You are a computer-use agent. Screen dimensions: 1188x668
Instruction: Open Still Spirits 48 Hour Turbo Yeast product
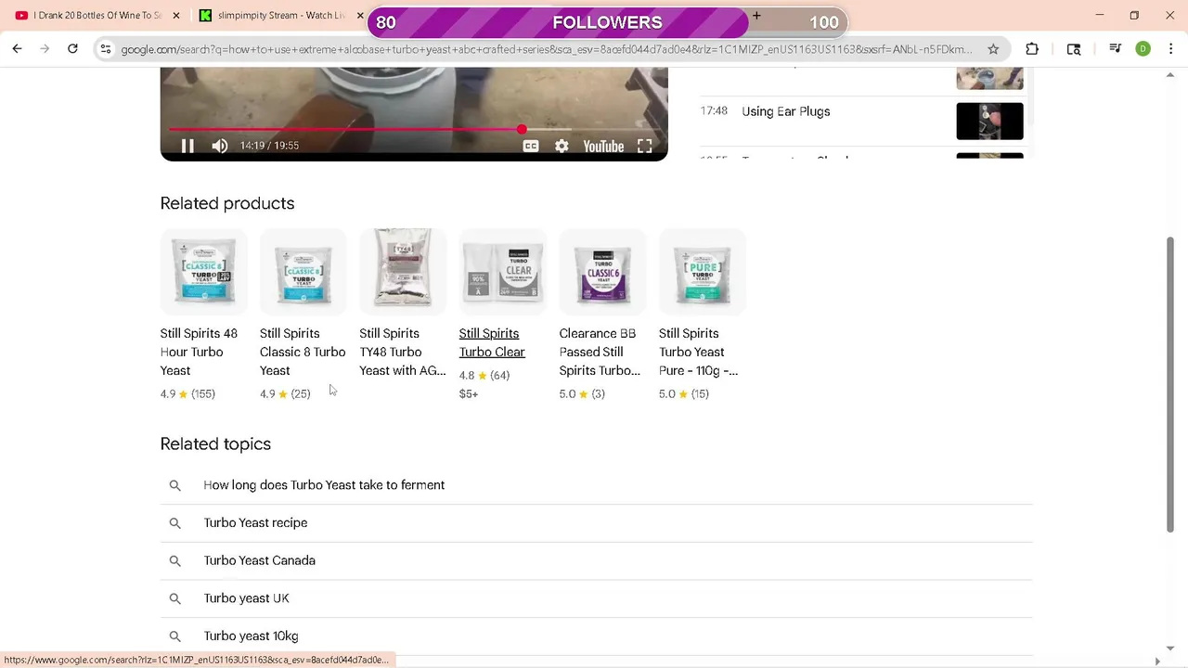pyautogui.click(x=199, y=352)
